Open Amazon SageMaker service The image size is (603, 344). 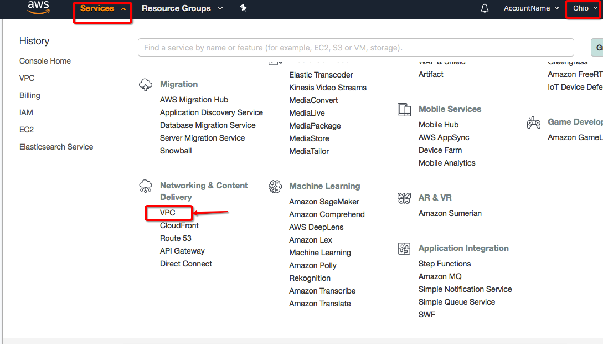click(324, 202)
